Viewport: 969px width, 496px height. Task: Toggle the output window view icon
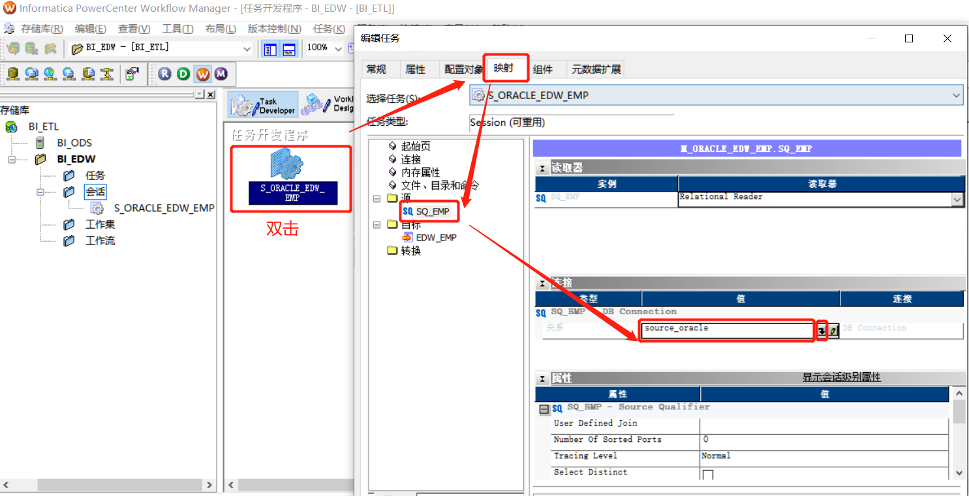pos(288,48)
